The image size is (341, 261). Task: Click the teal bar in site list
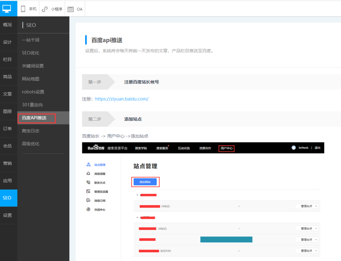226,239
